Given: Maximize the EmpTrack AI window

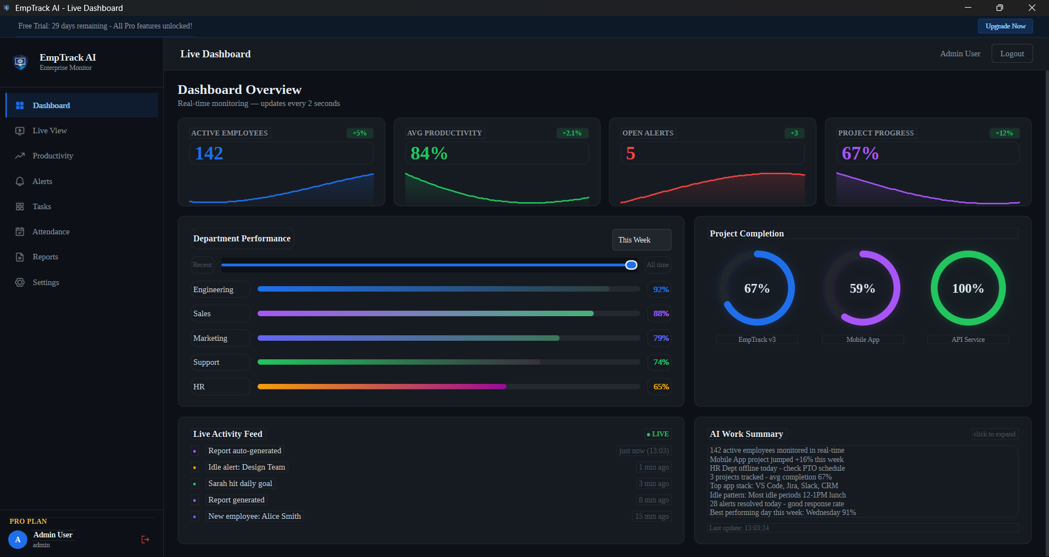Looking at the screenshot, I should (1000, 8).
